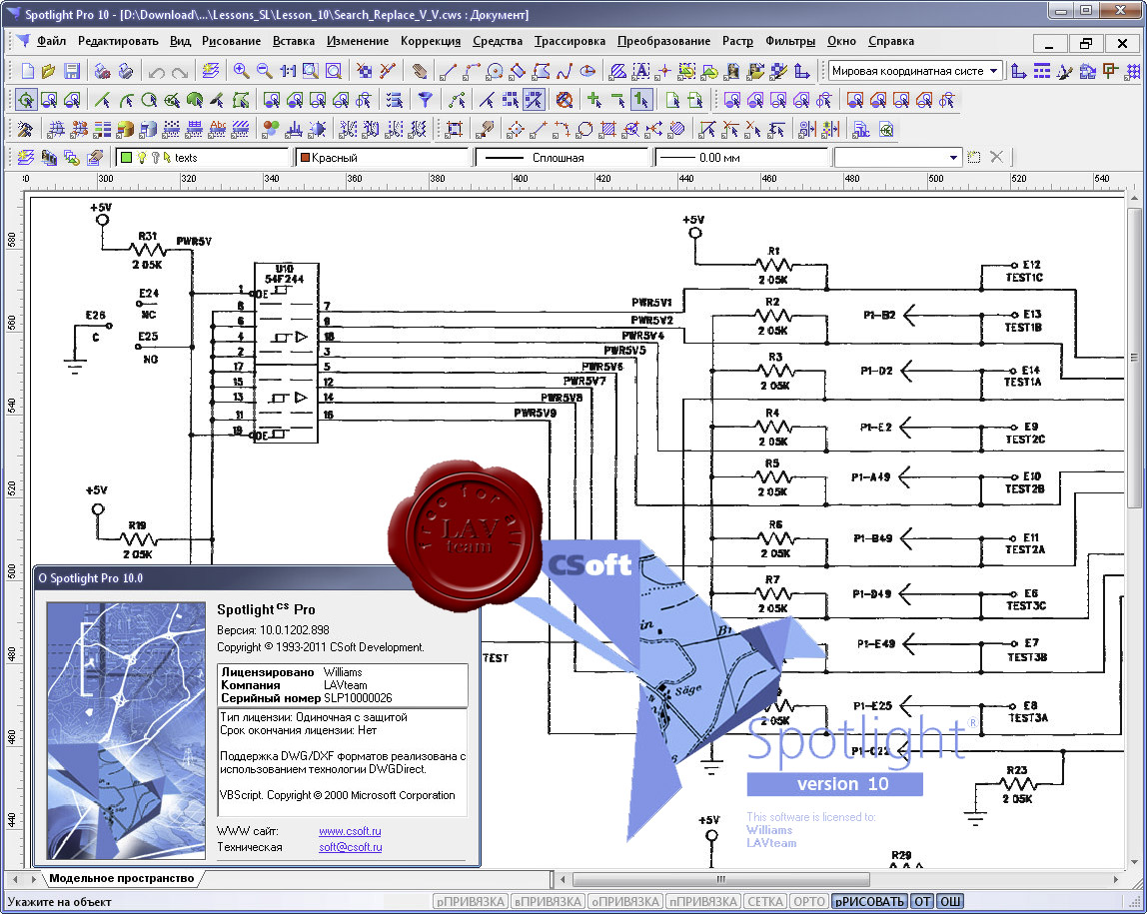Zoom out with the minus magnifier icon

pos(264,71)
